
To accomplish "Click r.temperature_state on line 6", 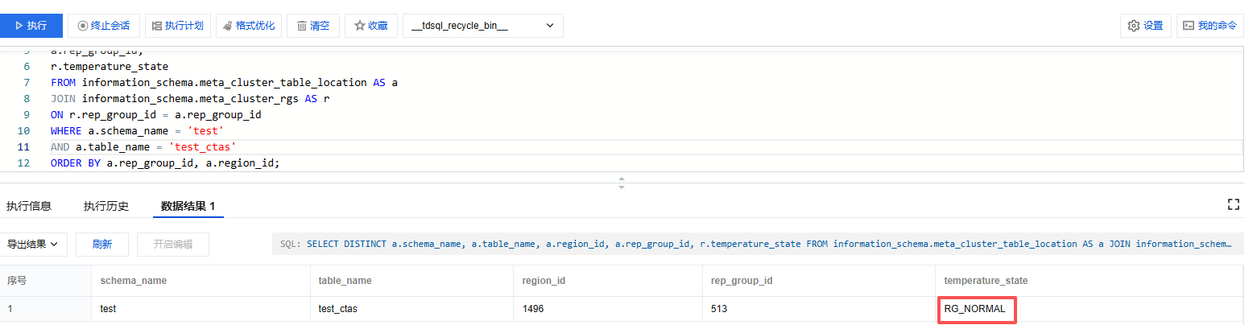I will pyautogui.click(x=110, y=66).
